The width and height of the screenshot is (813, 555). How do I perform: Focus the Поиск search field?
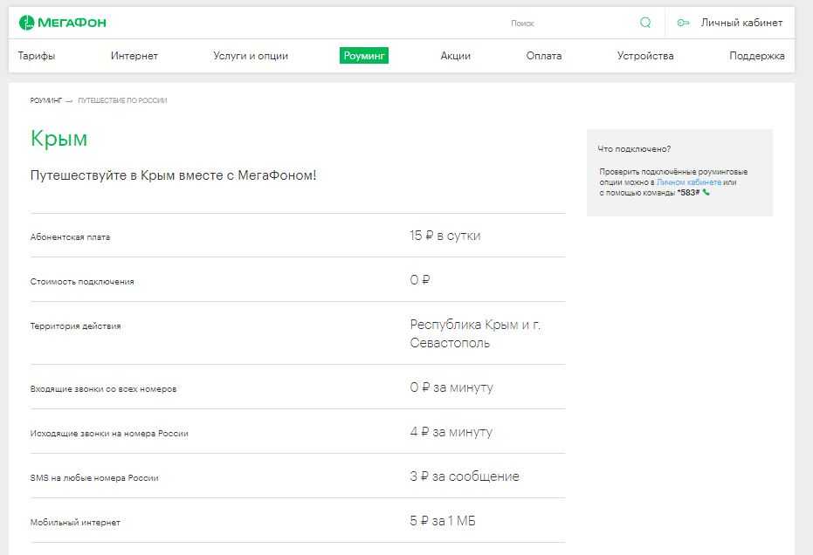[x=568, y=24]
